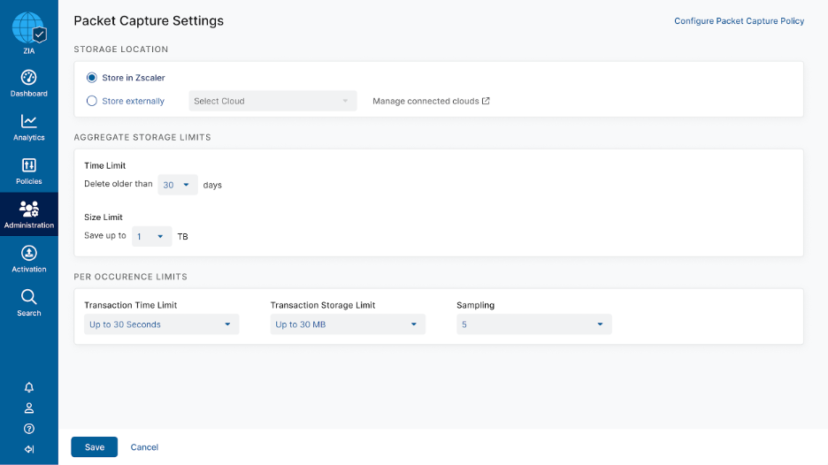Select Store in Zscaler radio button

point(92,78)
